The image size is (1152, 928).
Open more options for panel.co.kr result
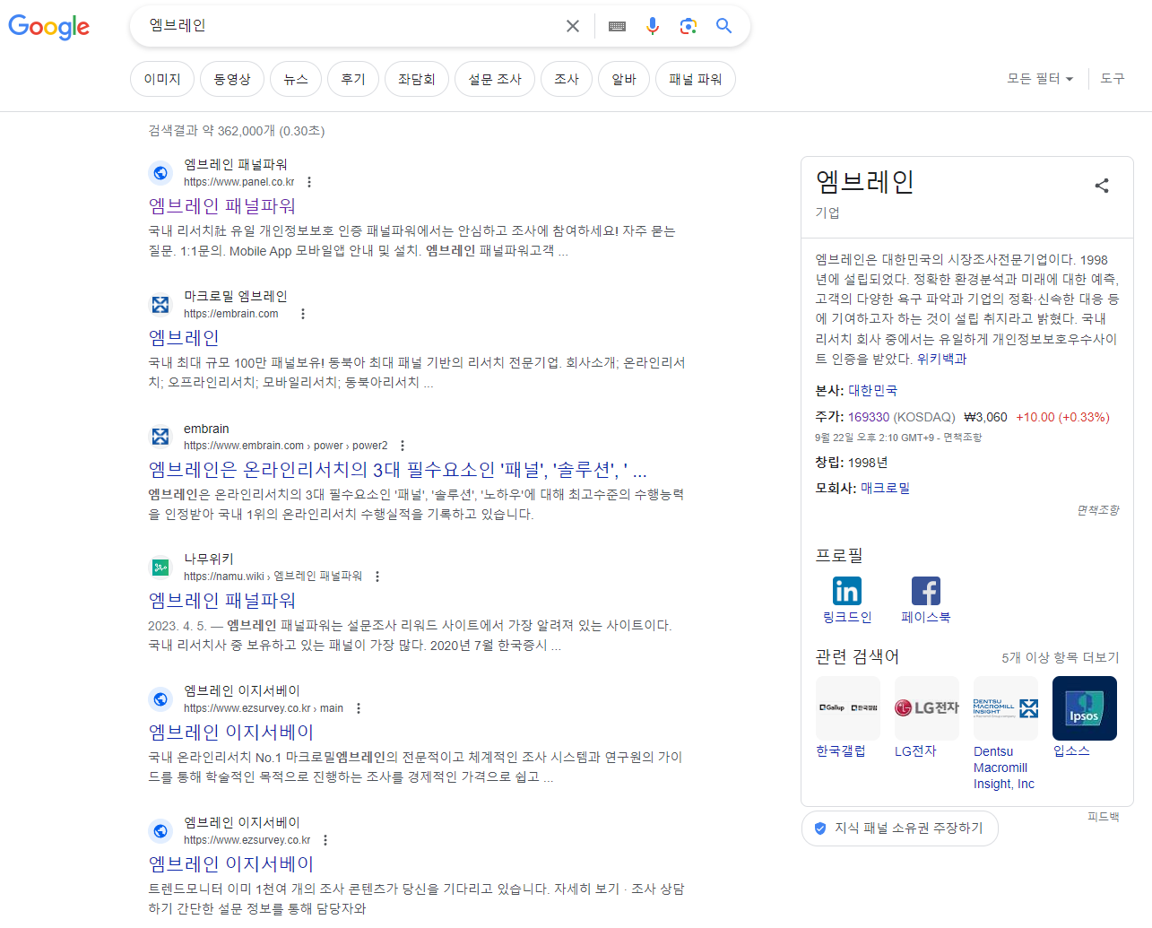tap(309, 182)
